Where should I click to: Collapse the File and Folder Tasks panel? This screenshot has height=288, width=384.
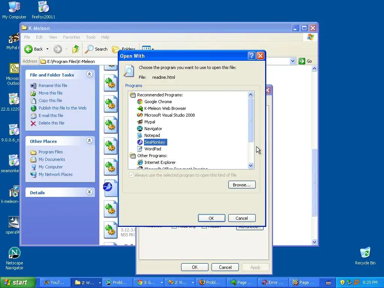(x=89, y=74)
